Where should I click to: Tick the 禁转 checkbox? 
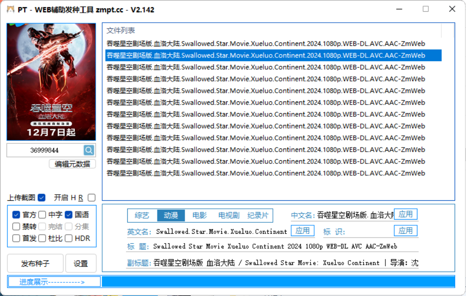[16, 227]
